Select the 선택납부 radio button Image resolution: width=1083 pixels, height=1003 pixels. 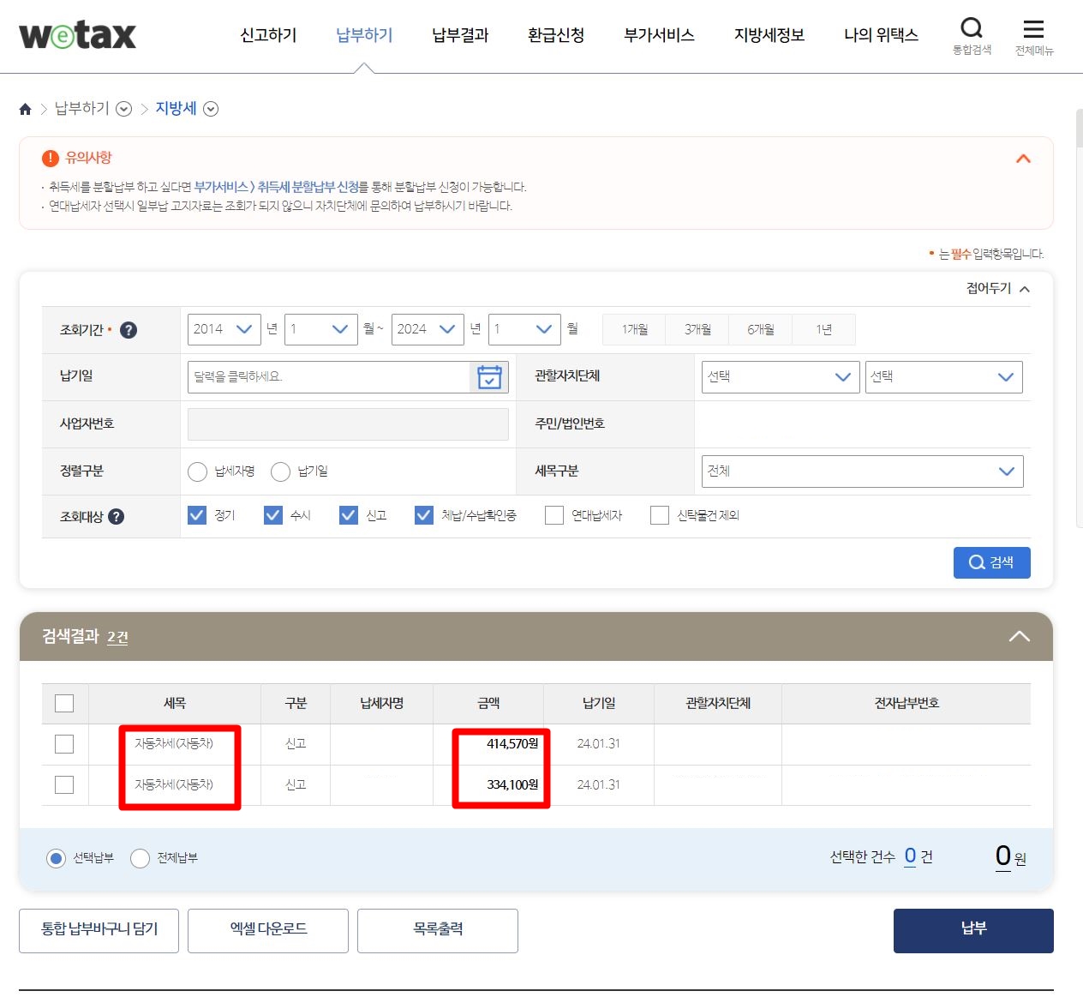click(x=56, y=858)
